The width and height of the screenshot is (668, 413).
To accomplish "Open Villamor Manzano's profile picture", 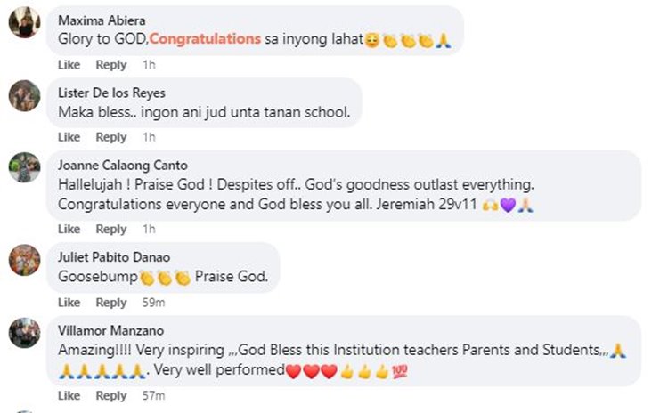I will coord(24,333).
